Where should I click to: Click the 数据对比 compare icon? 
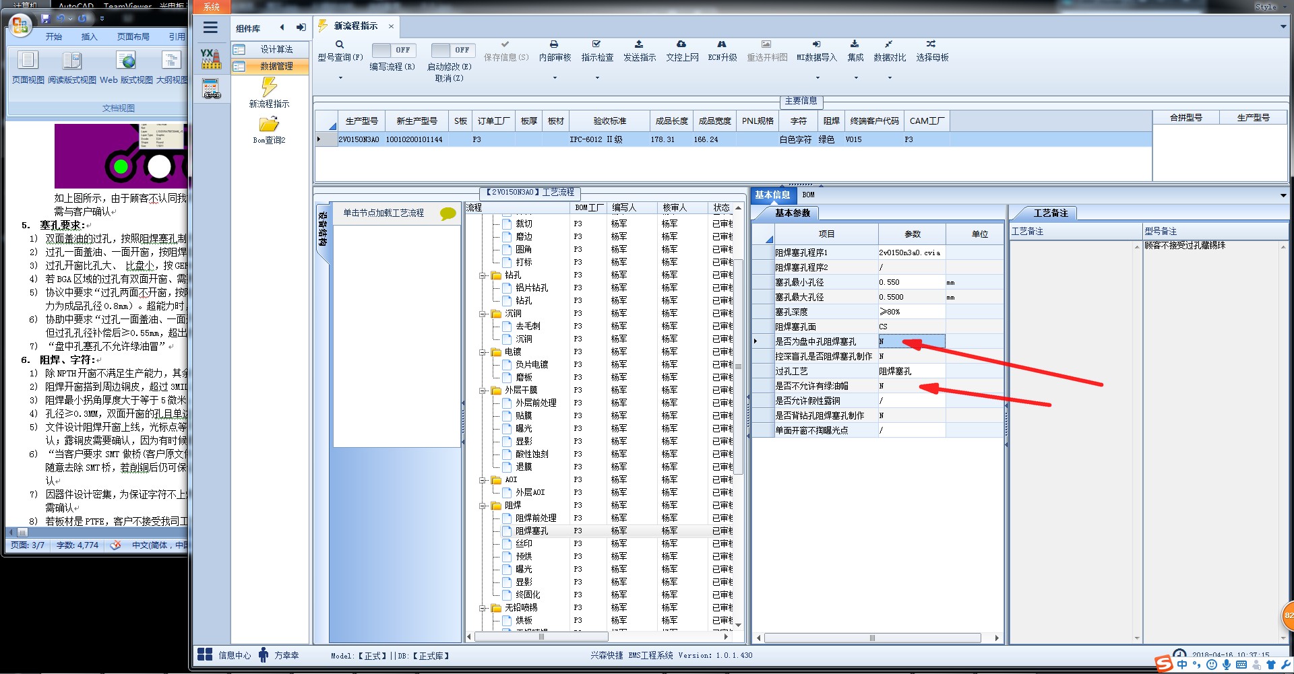click(x=889, y=44)
